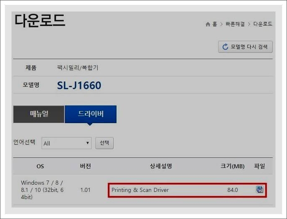Download the Printing & Scan Driver file icon
Image resolution: width=287 pixels, height=219 pixels.
pos(260,190)
